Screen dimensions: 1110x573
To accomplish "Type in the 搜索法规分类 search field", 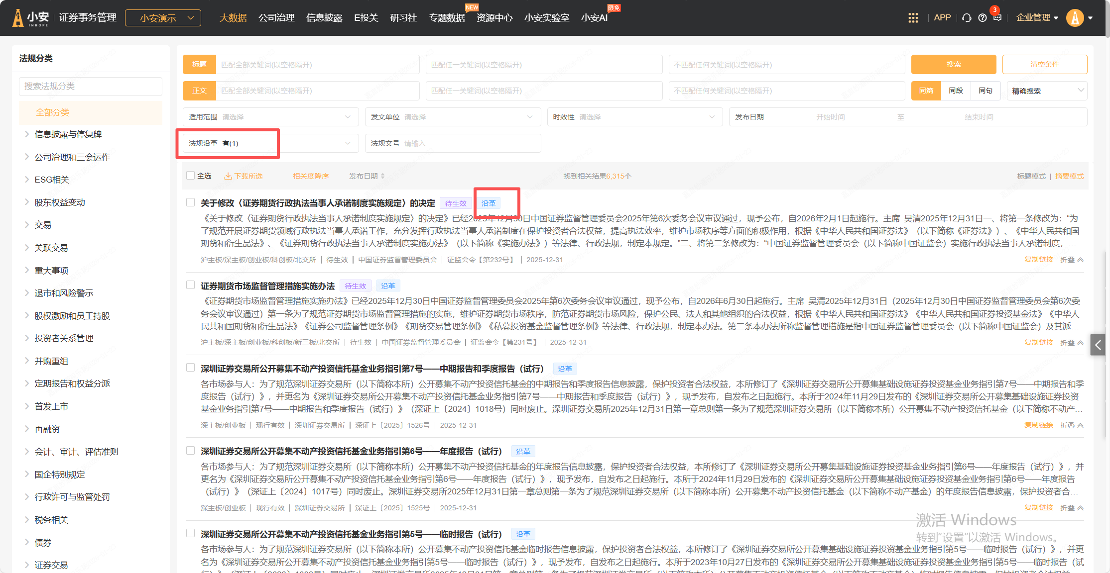I will [x=91, y=86].
